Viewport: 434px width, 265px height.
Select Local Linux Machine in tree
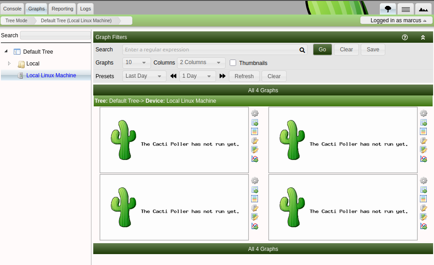tap(51, 75)
